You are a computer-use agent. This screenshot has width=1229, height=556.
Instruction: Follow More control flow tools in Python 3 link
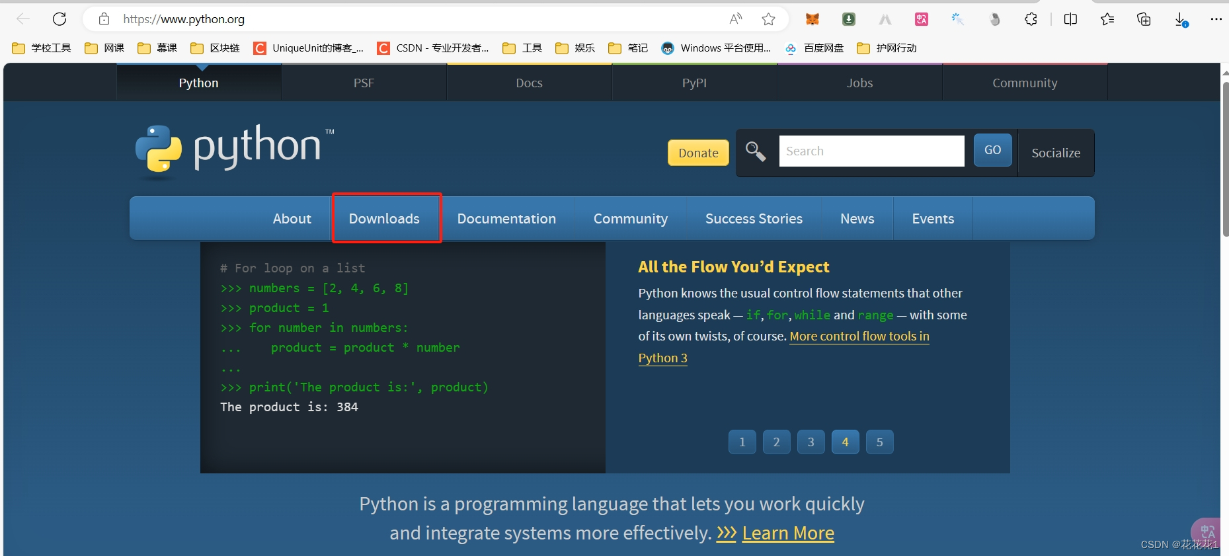pyautogui.click(x=859, y=337)
